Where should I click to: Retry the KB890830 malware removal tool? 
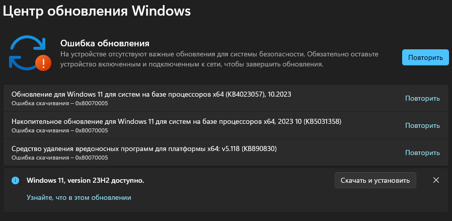(x=422, y=153)
